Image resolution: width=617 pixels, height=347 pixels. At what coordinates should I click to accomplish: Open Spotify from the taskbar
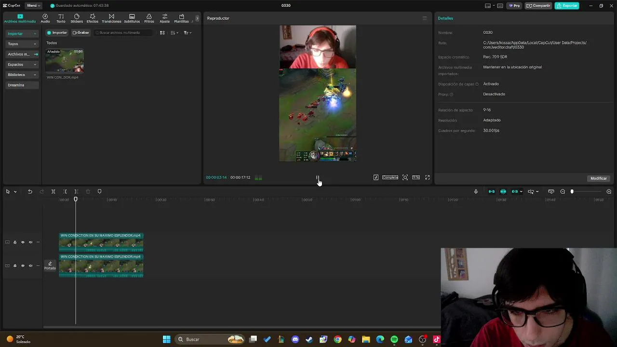(394, 339)
